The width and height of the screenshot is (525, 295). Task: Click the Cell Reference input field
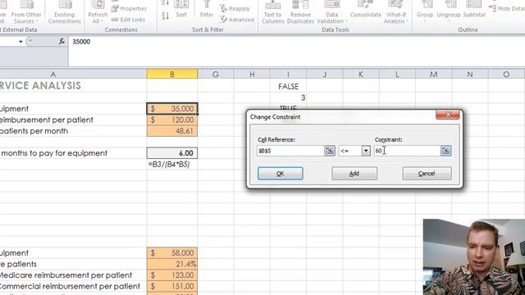click(x=290, y=151)
